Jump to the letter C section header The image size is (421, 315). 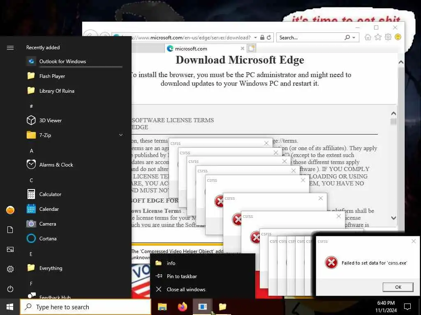(31, 180)
